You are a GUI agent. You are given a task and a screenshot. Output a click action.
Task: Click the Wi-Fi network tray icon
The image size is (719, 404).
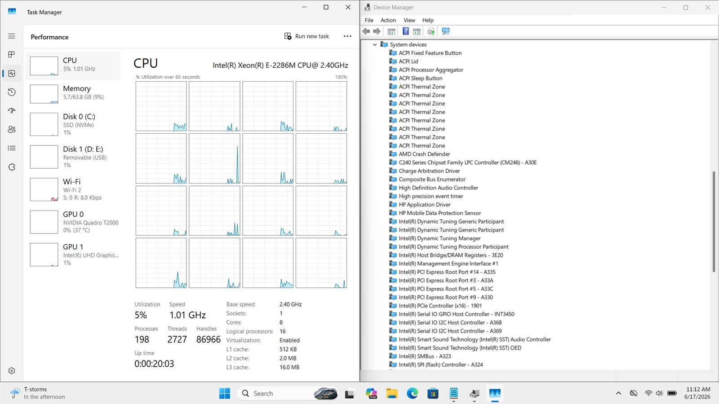pos(648,393)
